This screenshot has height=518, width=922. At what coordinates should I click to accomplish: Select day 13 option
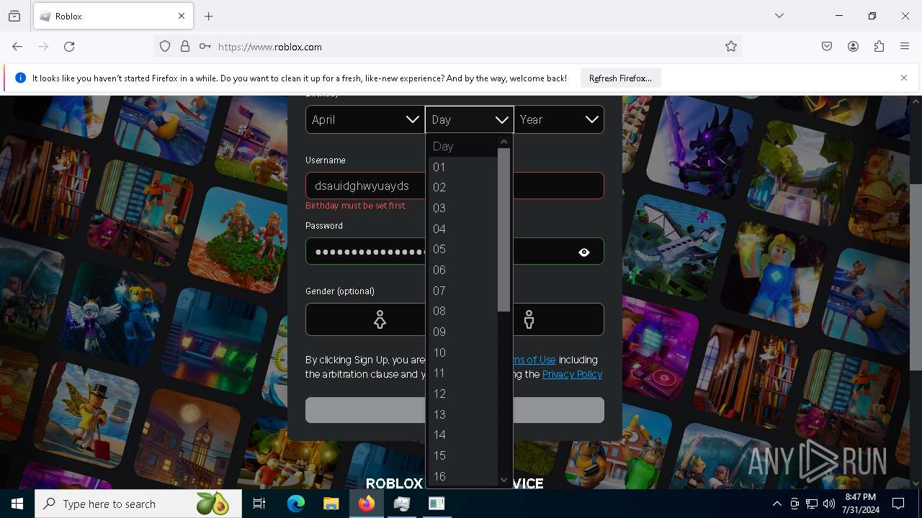tap(463, 414)
